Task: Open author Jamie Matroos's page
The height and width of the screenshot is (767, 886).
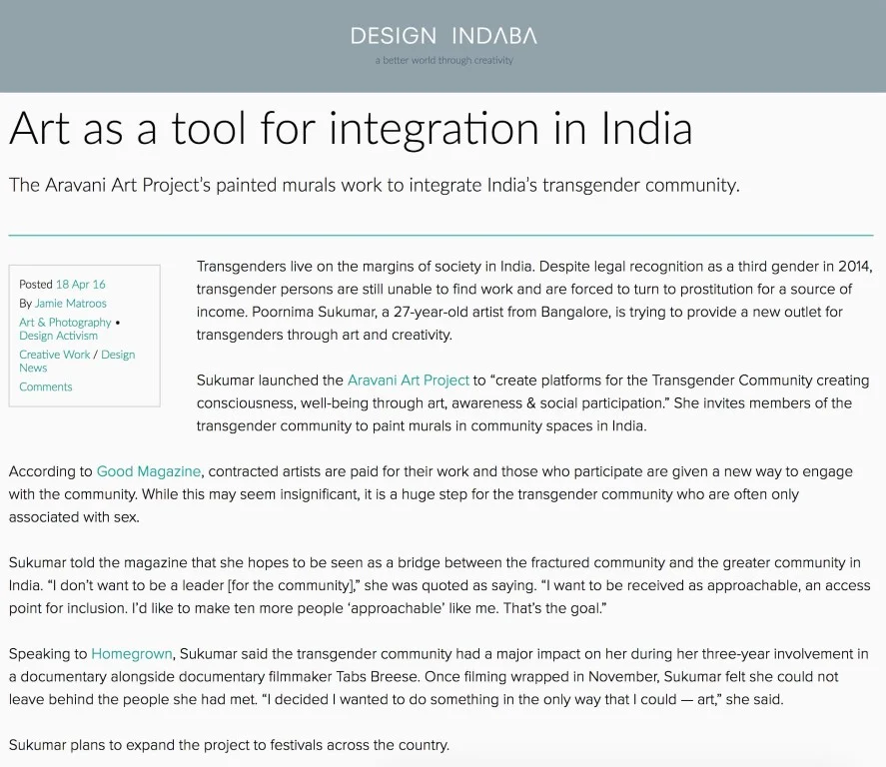Action: point(70,304)
